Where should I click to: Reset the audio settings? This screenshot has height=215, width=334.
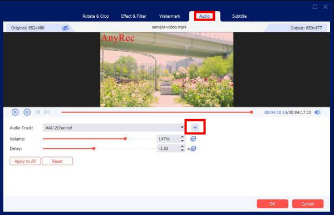(57, 161)
